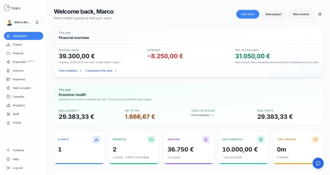Click the notification bell icon
Image resolution: width=330 pixels, height=175 pixels.
point(37,22)
